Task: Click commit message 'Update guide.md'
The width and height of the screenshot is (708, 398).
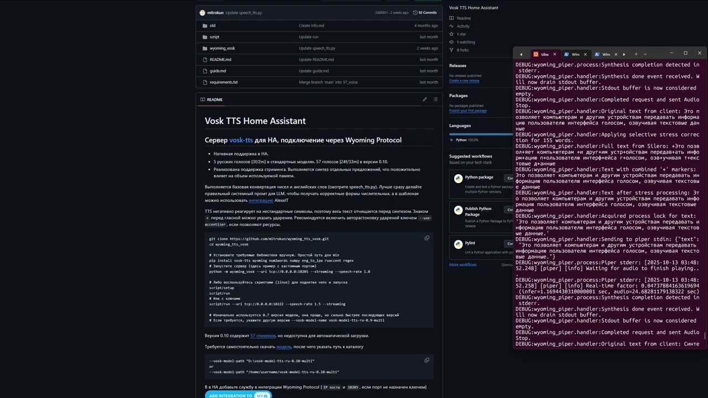Action: pos(314,71)
